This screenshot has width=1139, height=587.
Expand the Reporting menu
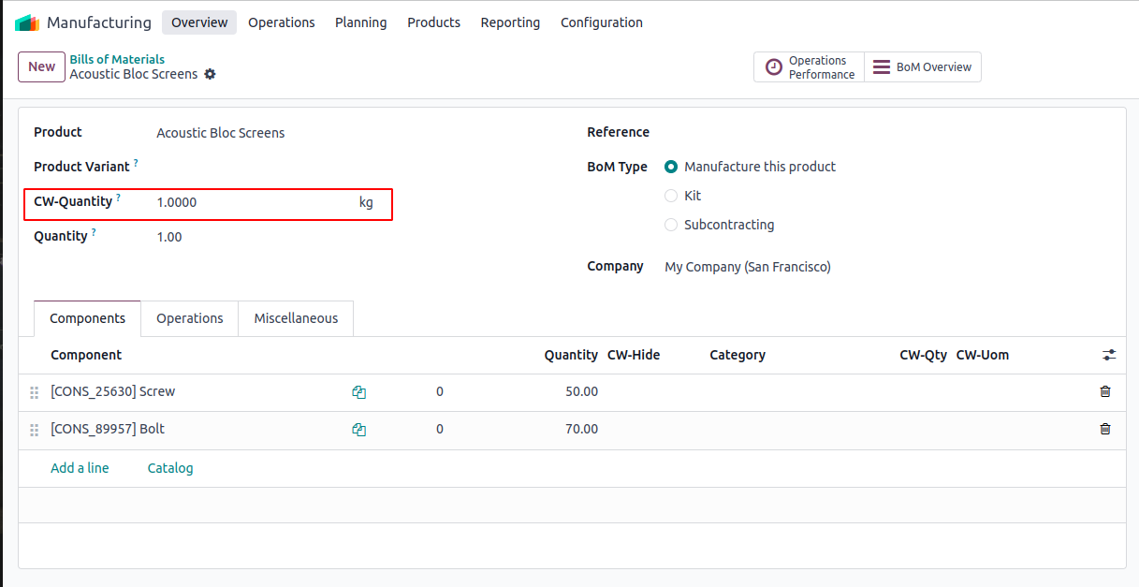pos(510,22)
